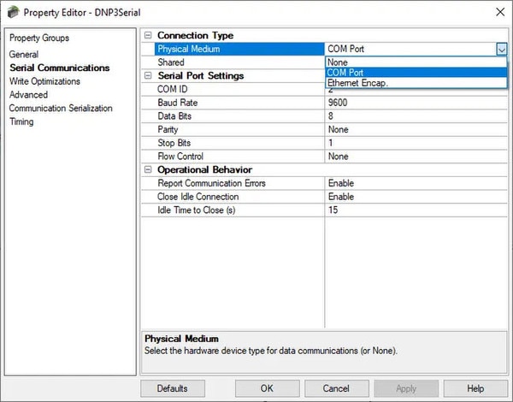Click the Parity value field
The image size is (513, 402).
pos(416,129)
